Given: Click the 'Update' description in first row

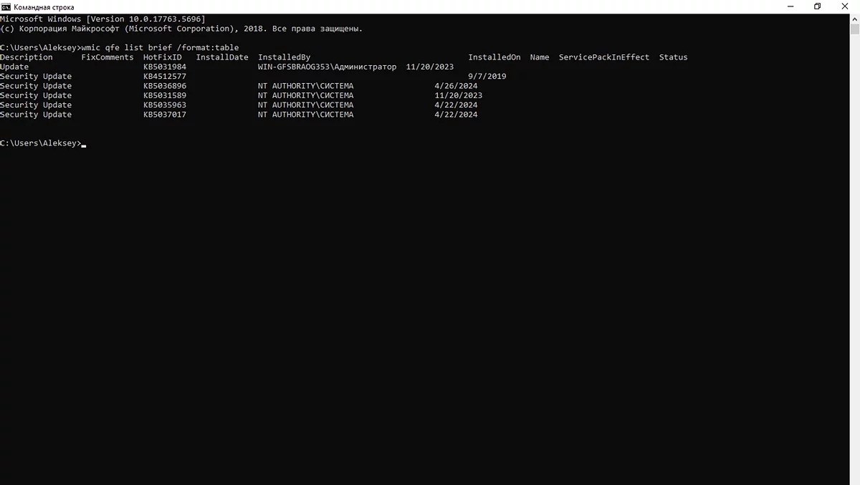Looking at the screenshot, I should tap(14, 67).
